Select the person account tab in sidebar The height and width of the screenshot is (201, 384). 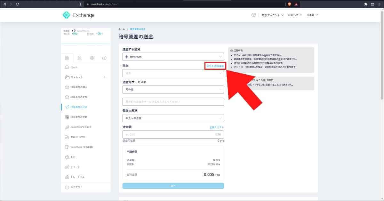point(79,58)
